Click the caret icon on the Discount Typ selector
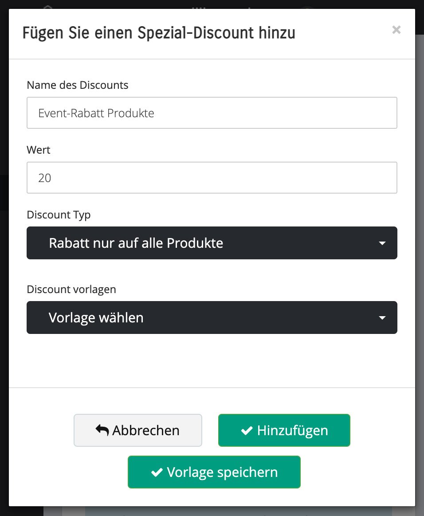This screenshot has height=516, width=424. [382, 243]
